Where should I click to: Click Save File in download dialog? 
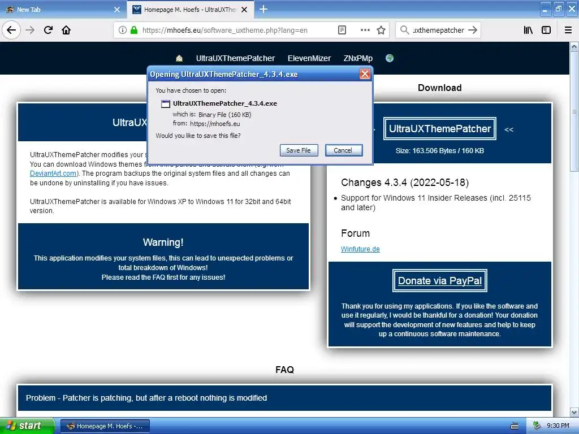299,150
